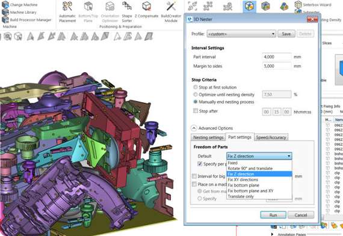Switch to the Nesting settings tab
Image resolution: width=343 pixels, height=236 pixels.
208,138
